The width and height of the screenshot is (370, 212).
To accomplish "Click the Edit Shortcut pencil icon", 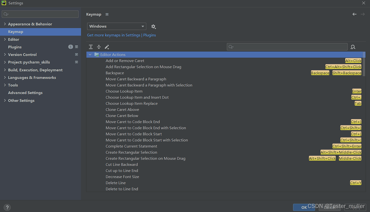I will (107, 47).
